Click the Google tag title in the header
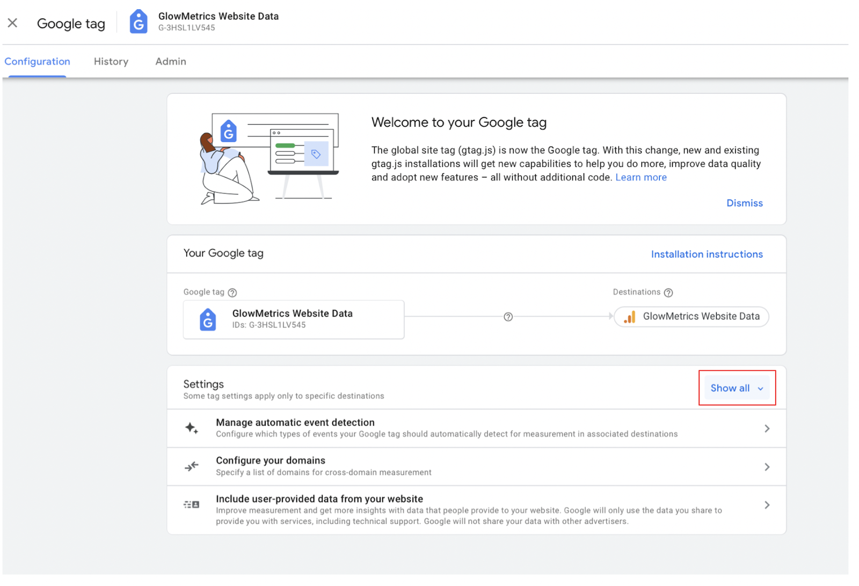 pyautogui.click(x=71, y=24)
